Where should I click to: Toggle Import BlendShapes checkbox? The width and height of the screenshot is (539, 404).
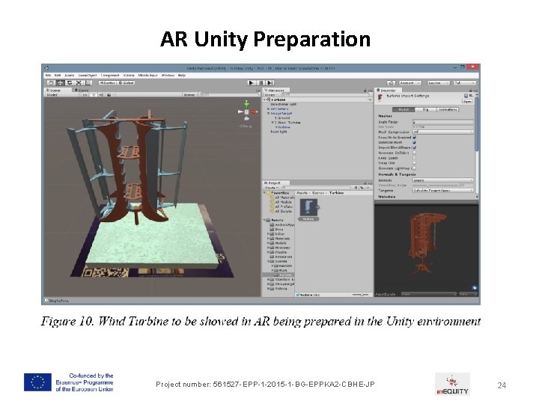[415, 147]
